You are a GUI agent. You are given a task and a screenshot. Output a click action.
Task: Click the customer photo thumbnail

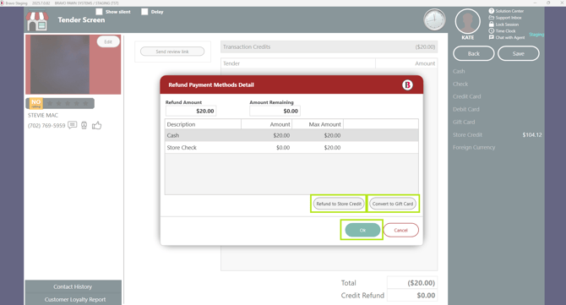60,64
